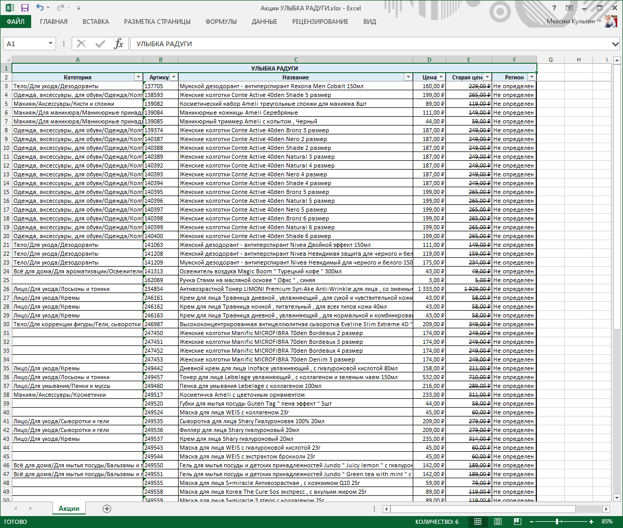Open the Name Box dropdown

(x=50, y=44)
